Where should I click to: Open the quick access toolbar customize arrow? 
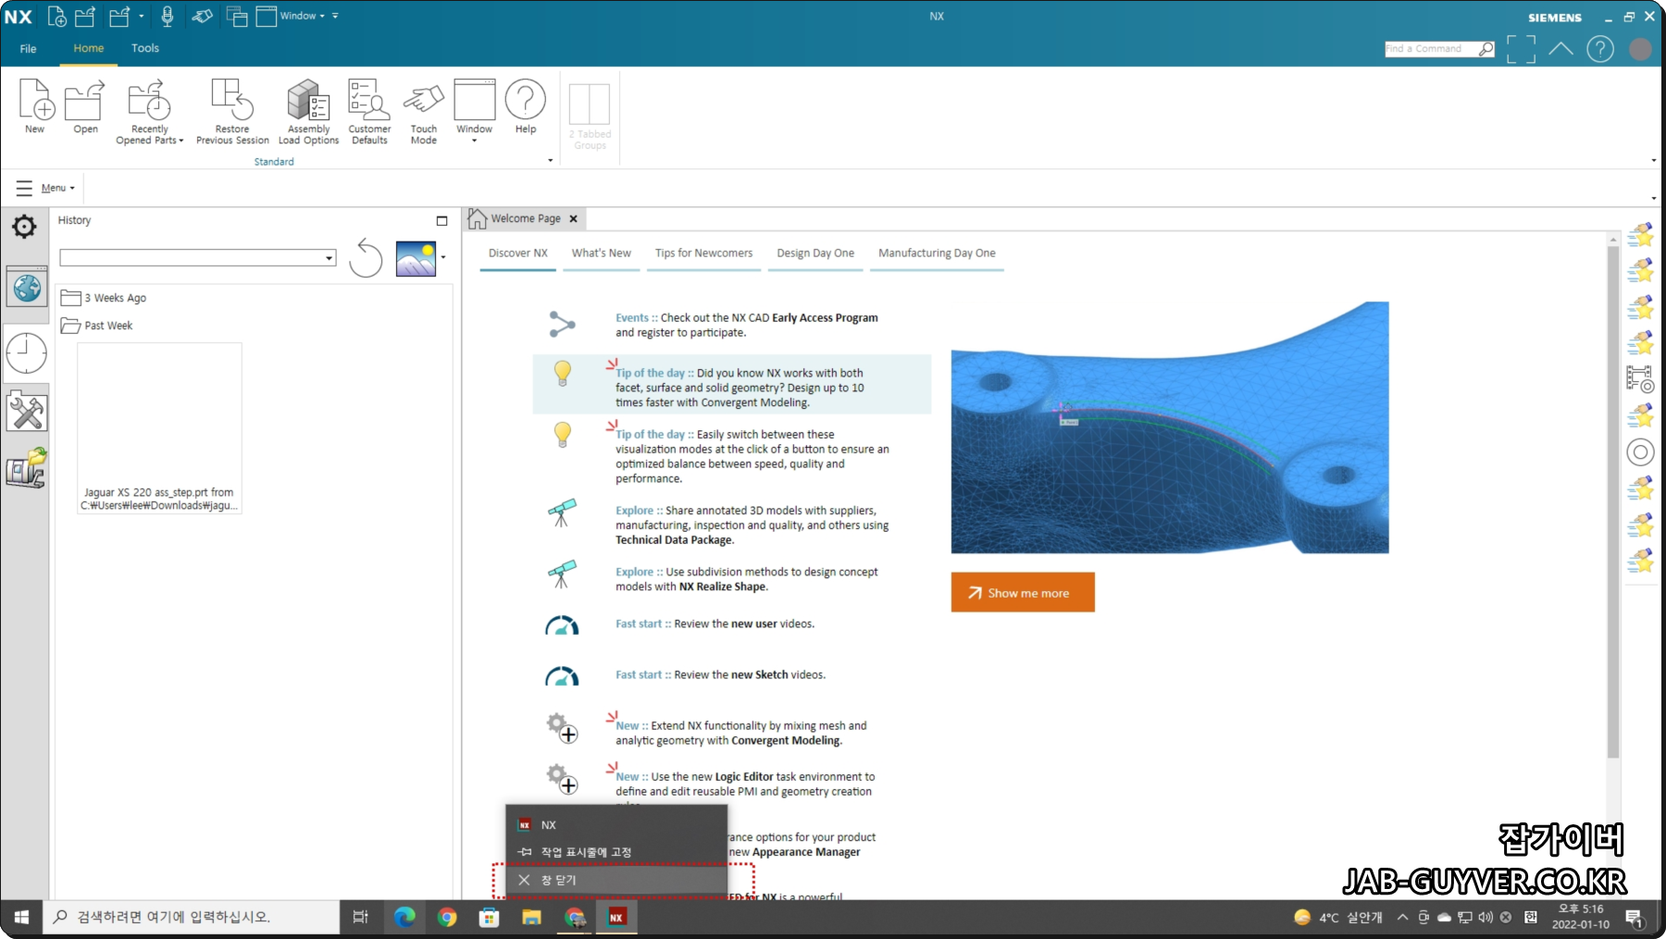click(x=335, y=16)
